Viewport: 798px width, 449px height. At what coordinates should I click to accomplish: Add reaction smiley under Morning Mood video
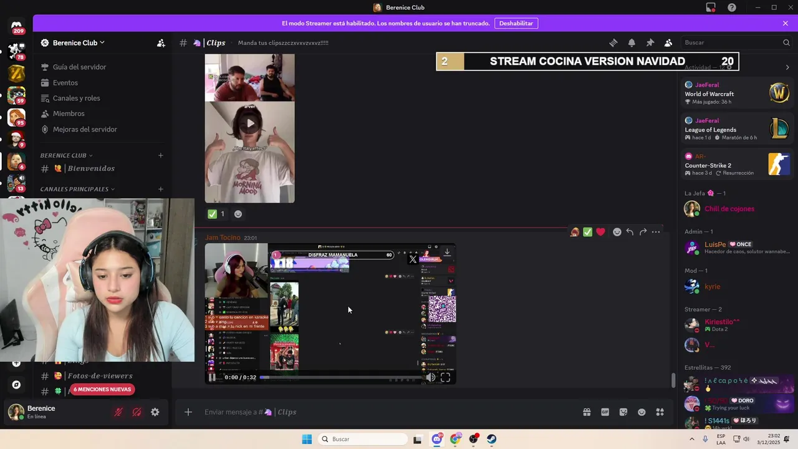[238, 214]
